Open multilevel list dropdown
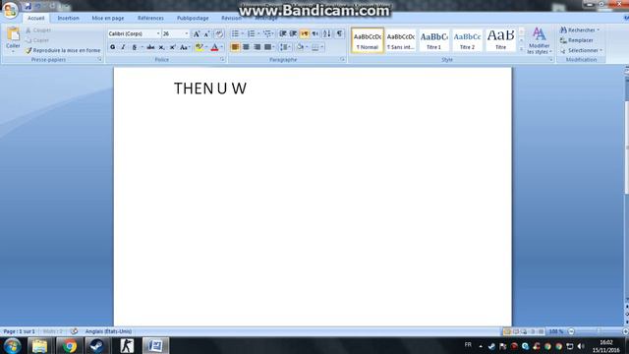629x354 pixels. (274, 33)
